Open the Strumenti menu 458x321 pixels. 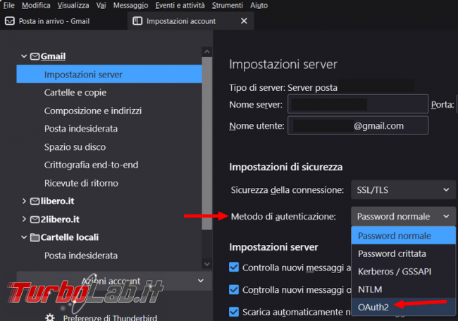pos(228,5)
